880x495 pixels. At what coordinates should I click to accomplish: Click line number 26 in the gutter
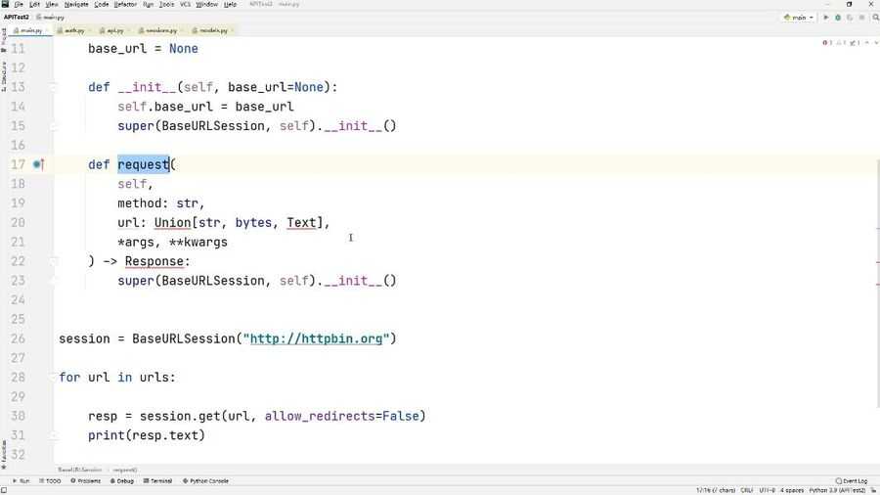tap(18, 338)
